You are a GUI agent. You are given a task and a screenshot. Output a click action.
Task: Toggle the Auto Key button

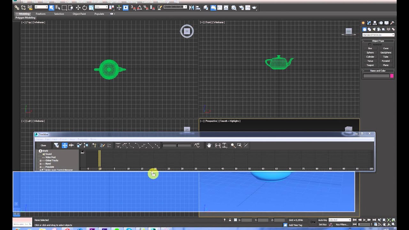pos(323,220)
